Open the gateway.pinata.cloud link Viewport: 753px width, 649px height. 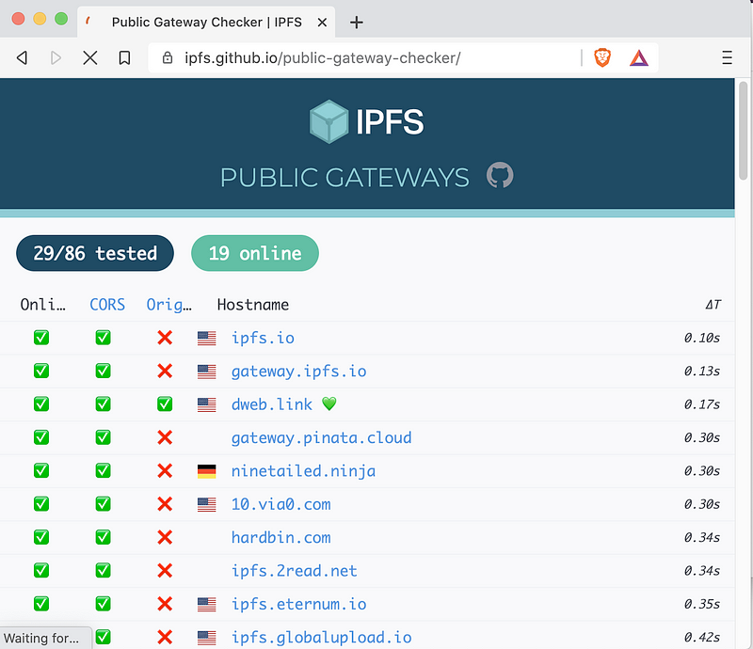click(321, 437)
